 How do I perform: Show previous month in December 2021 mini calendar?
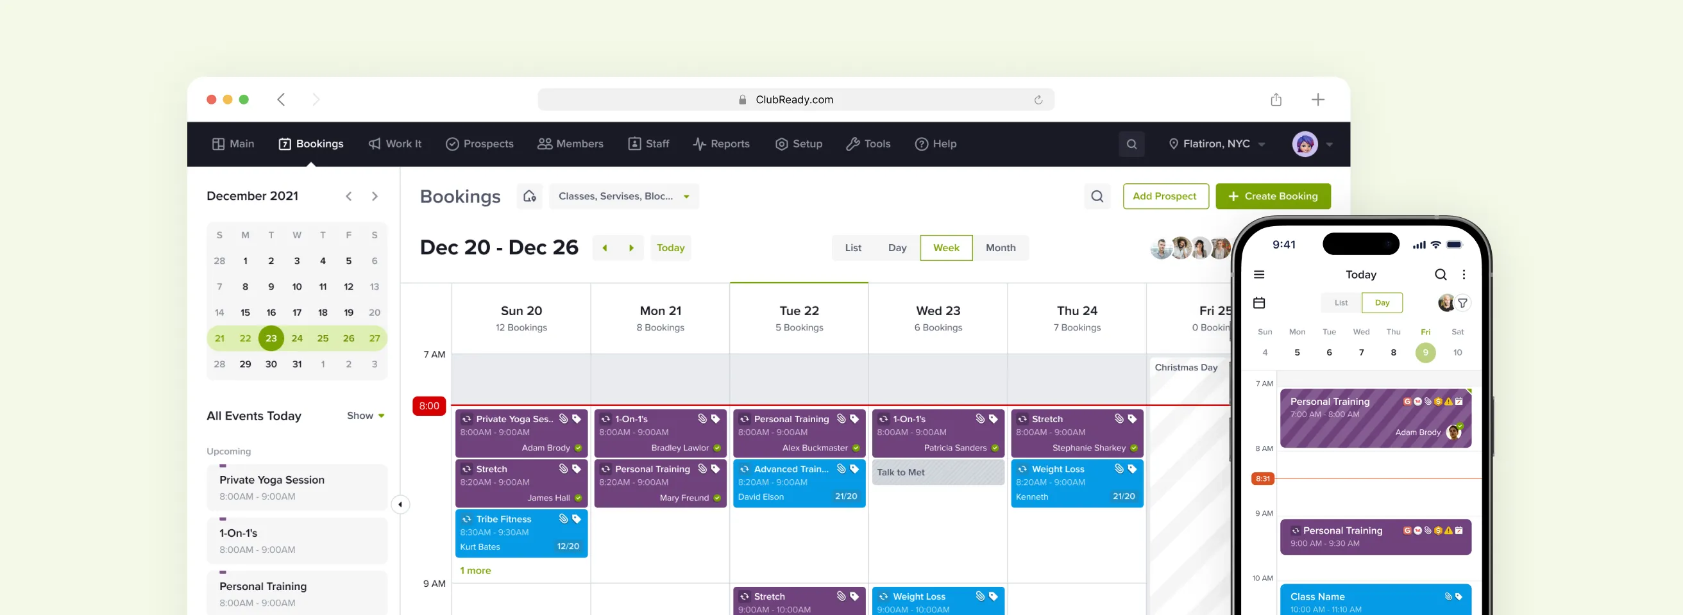click(349, 197)
